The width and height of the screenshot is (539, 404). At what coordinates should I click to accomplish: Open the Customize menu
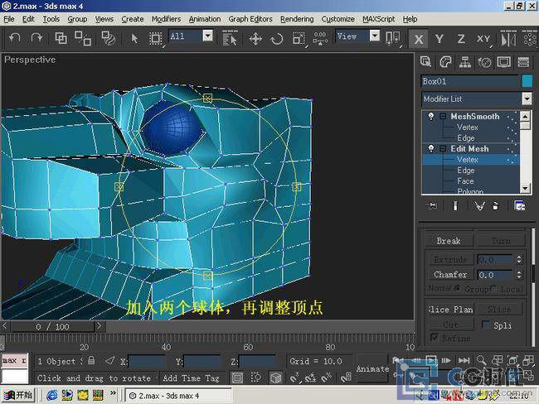click(337, 19)
